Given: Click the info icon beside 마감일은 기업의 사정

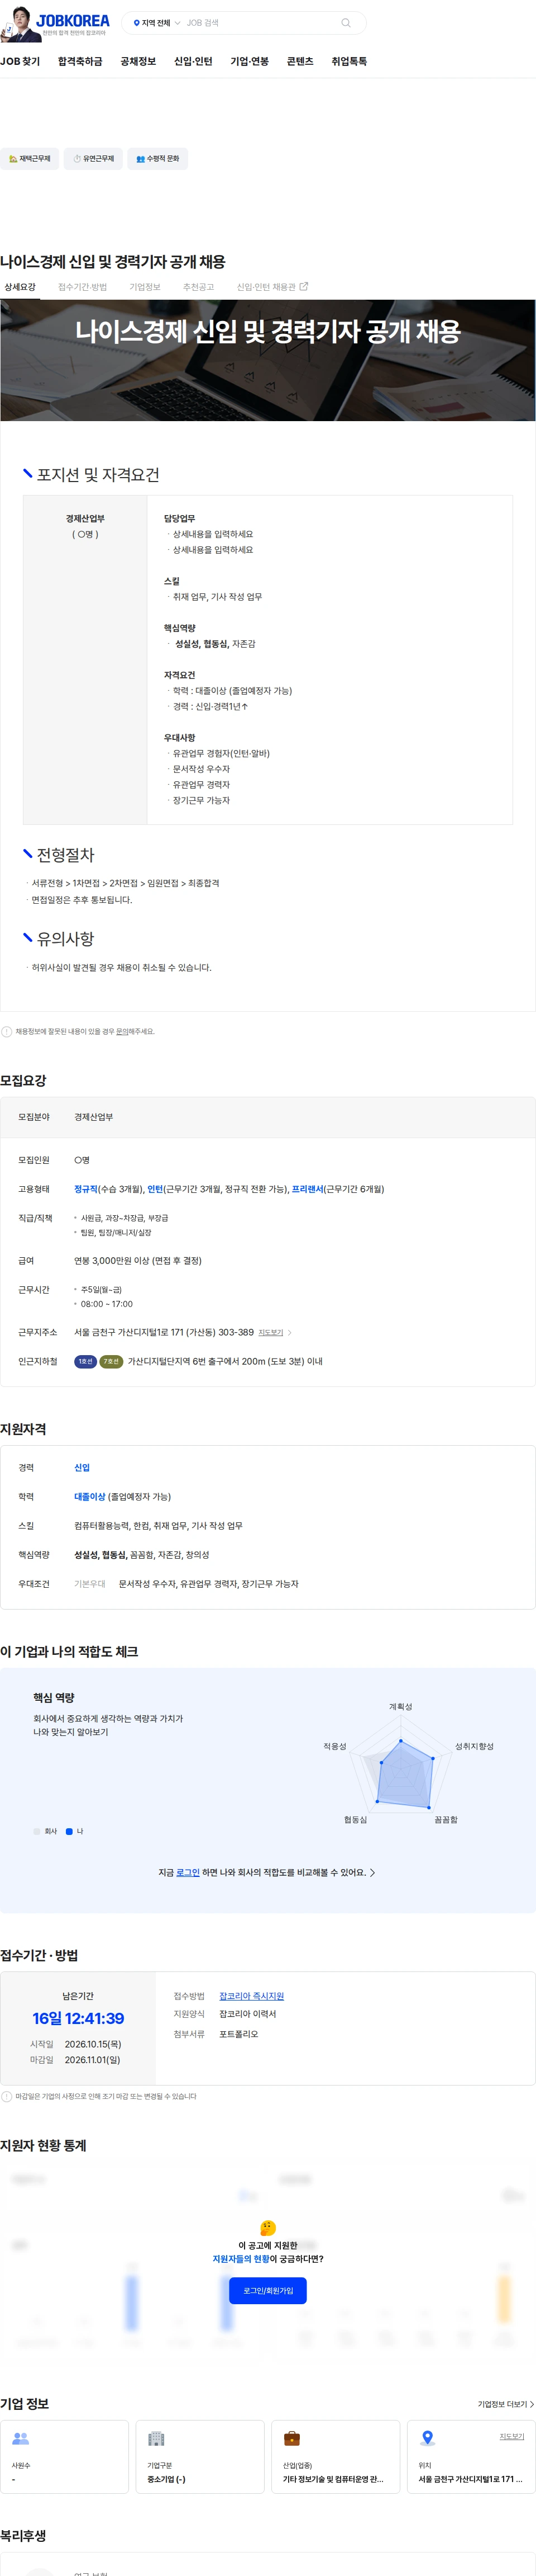Looking at the screenshot, I should (6, 2096).
